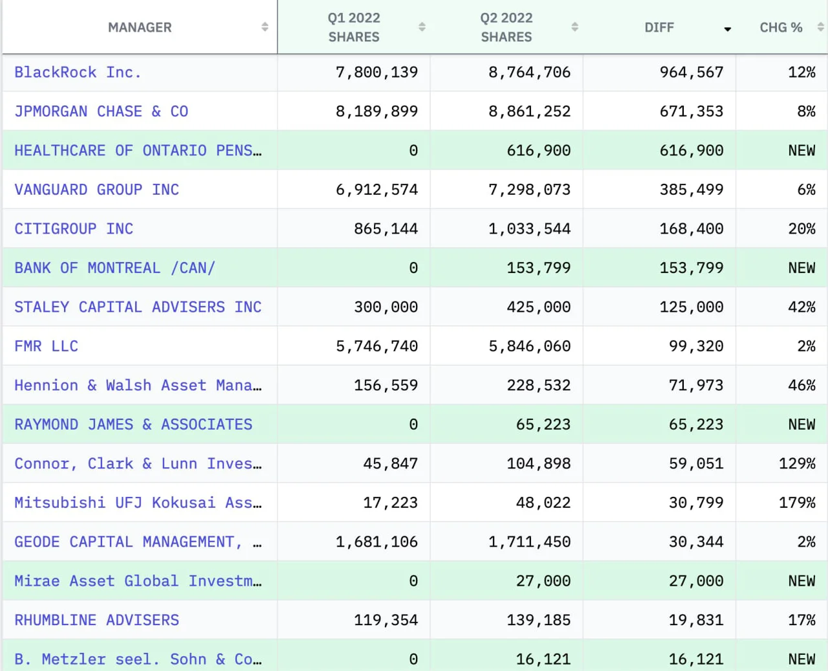Viewport: 828px width, 671px height.
Task: Click the CHG % header label
Action: 781,27
